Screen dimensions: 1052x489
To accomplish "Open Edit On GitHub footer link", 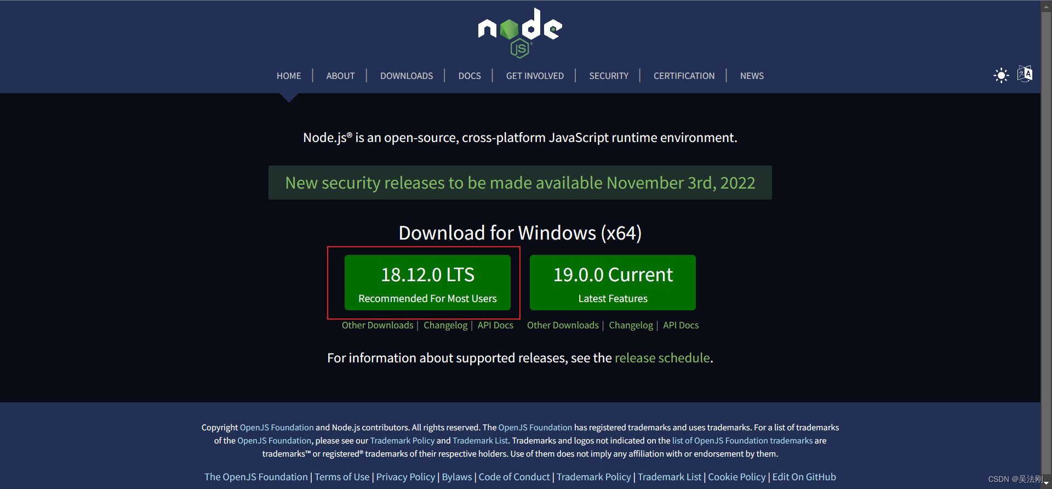I will coord(804,477).
